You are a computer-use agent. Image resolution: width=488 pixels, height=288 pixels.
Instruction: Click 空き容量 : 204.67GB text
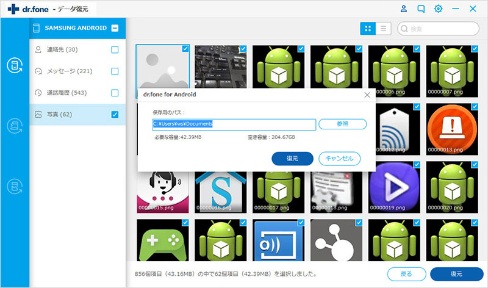[271, 137]
